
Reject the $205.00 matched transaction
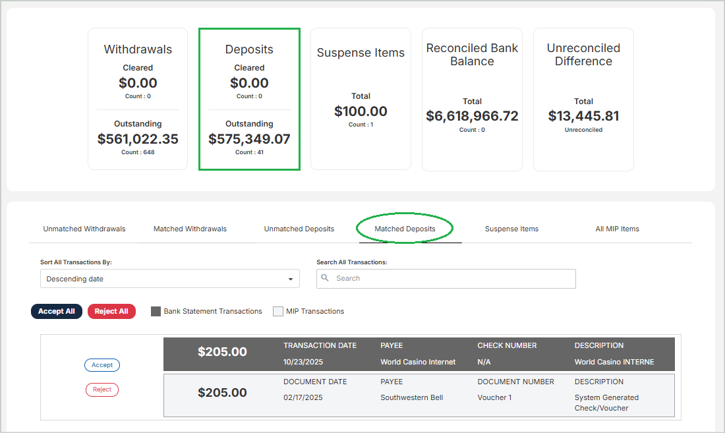(102, 390)
